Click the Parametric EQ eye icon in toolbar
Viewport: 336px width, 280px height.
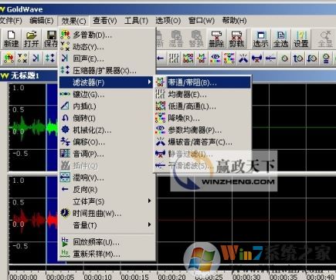[216, 59]
